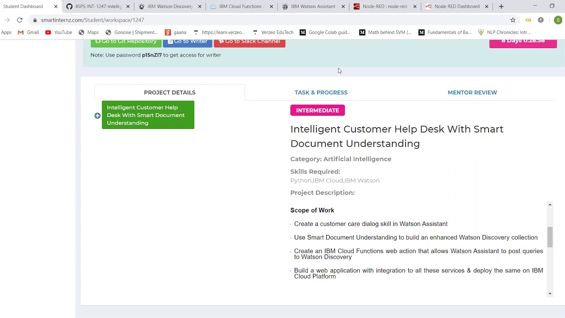Close the Student Dashboard browser tab
This screenshot has height=318, width=565.
click(x=56, y=7)
